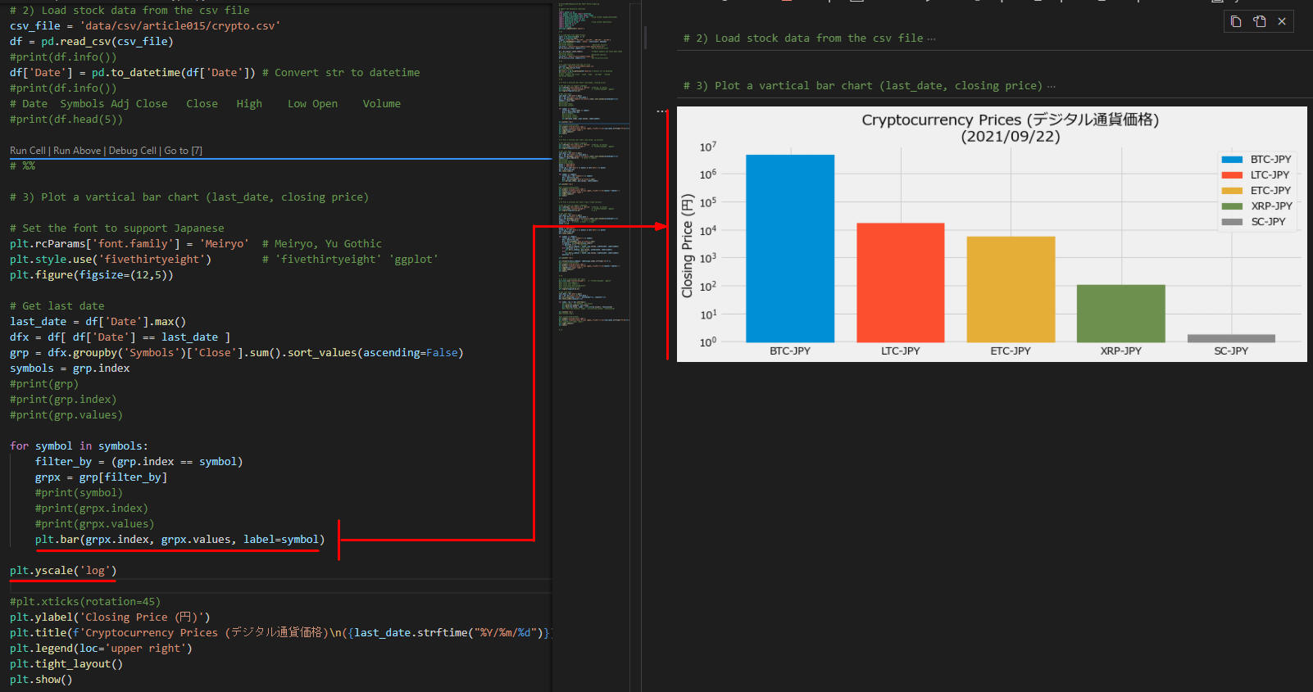Click the 'LTC-JPY' x-axis label
This screenshot has height=692, width=1313.
pyautogui.click(x=901, y=351)
